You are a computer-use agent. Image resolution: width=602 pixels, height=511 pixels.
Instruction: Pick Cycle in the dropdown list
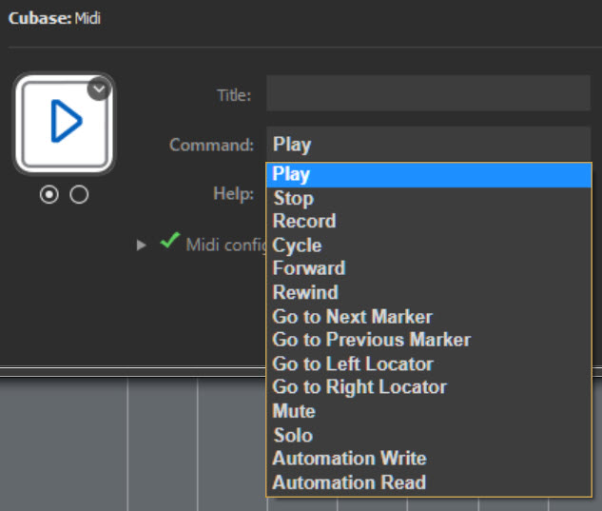(428, 246)
